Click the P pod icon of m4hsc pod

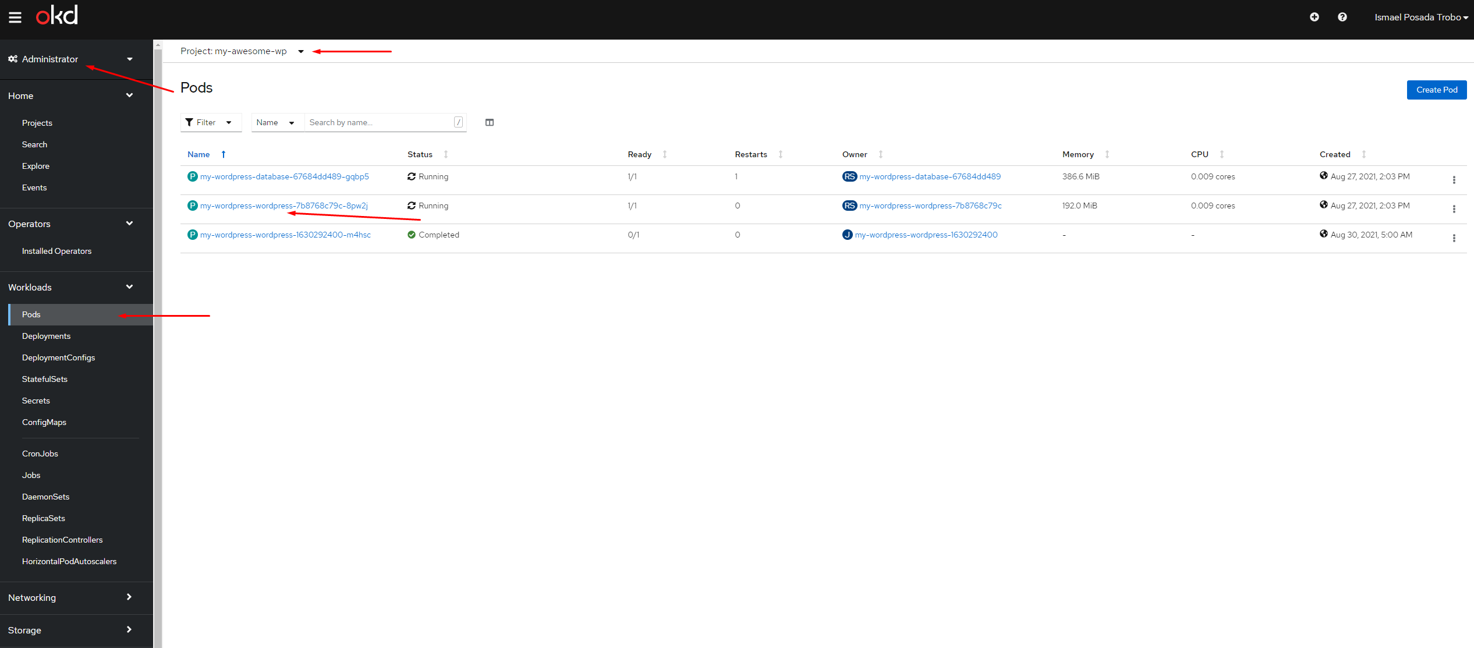click(x=193, y=235)
